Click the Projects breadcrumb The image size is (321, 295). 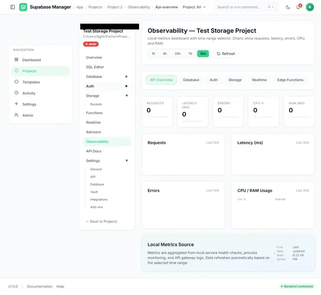point(95,7)
